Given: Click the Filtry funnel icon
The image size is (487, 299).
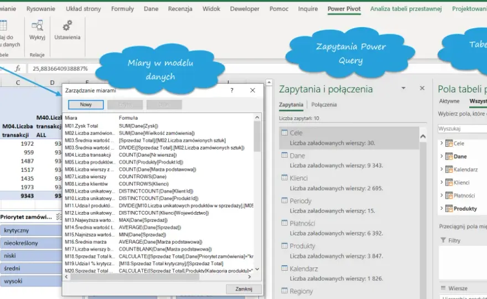Looking at the screenshot, I should click(443, 240).
